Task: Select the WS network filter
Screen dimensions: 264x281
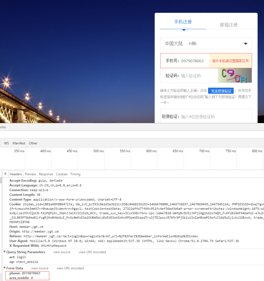Action: tap(6, 143)
